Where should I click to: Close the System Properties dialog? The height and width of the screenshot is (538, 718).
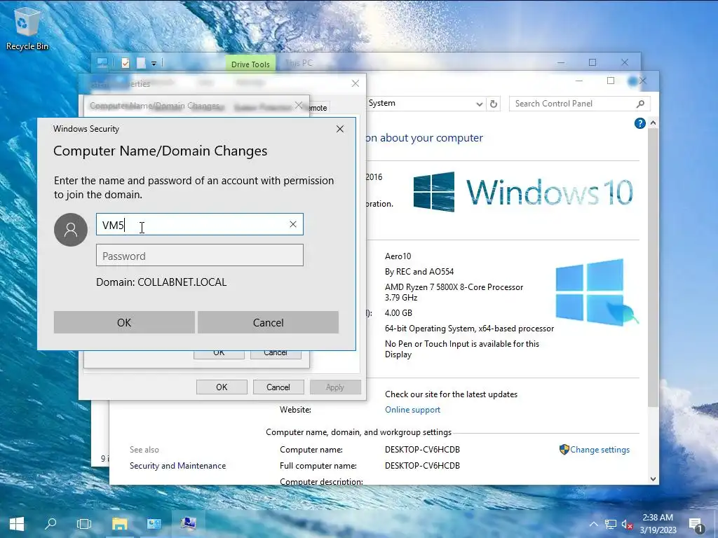point(355,83)
